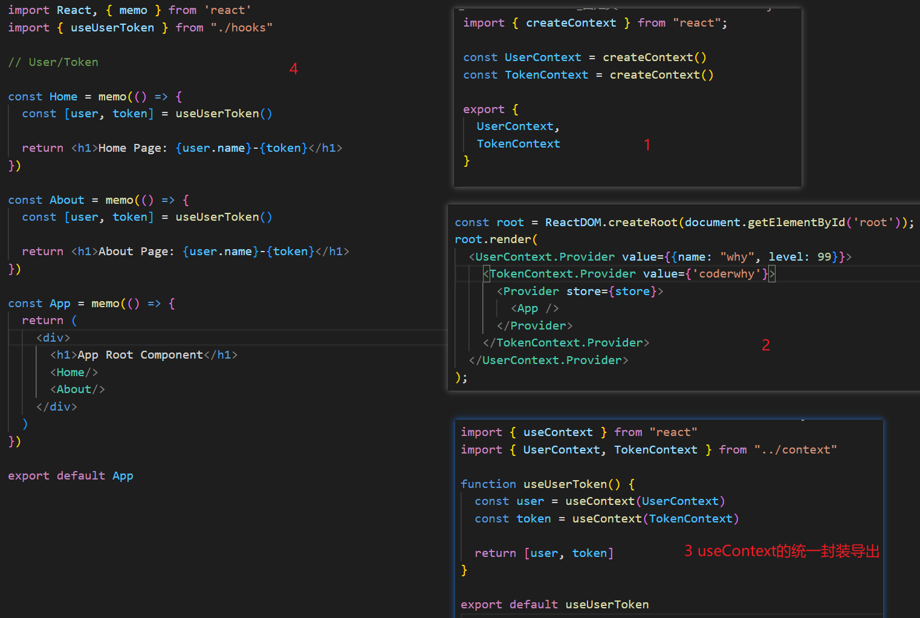This screenshot has width=920, height=618.
Task: Click the opening <UserContext.Provider> tag
Action: pyautogui.click(x=660, y=257)
